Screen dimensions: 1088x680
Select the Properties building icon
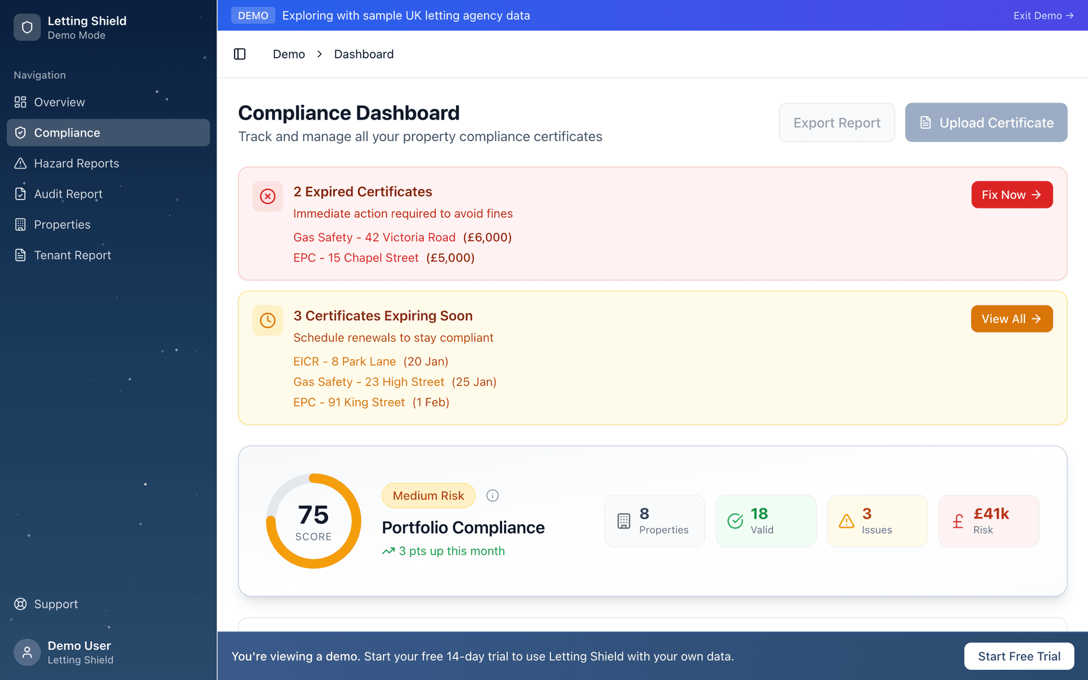click(x=20, y=224)
